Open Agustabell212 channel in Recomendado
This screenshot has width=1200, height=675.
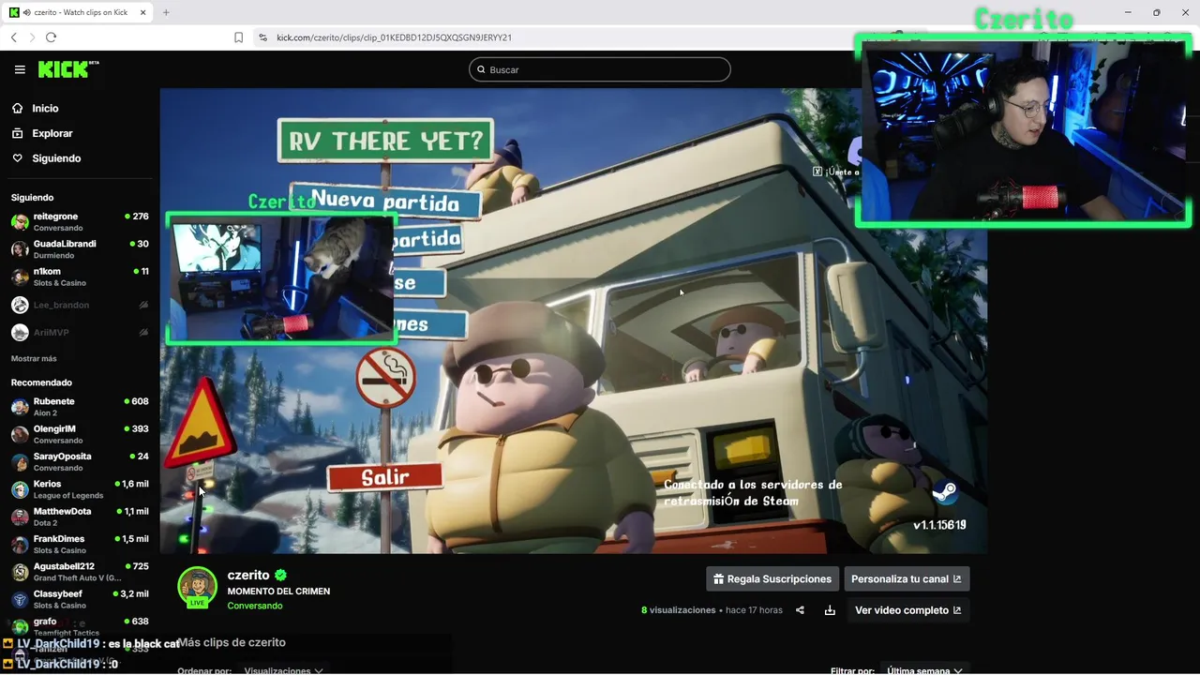point(80,572)
